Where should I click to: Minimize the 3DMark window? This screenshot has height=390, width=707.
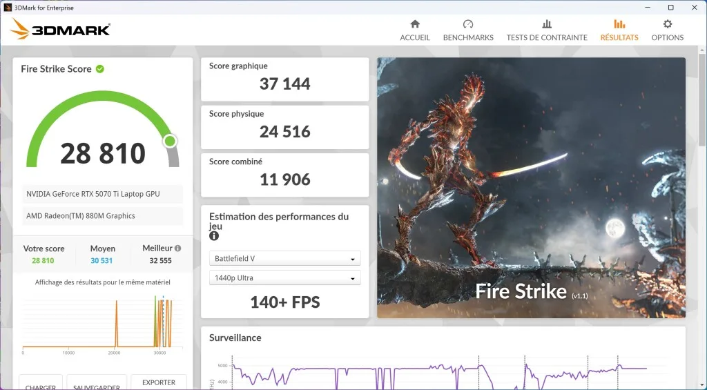[x=648, y=8]
